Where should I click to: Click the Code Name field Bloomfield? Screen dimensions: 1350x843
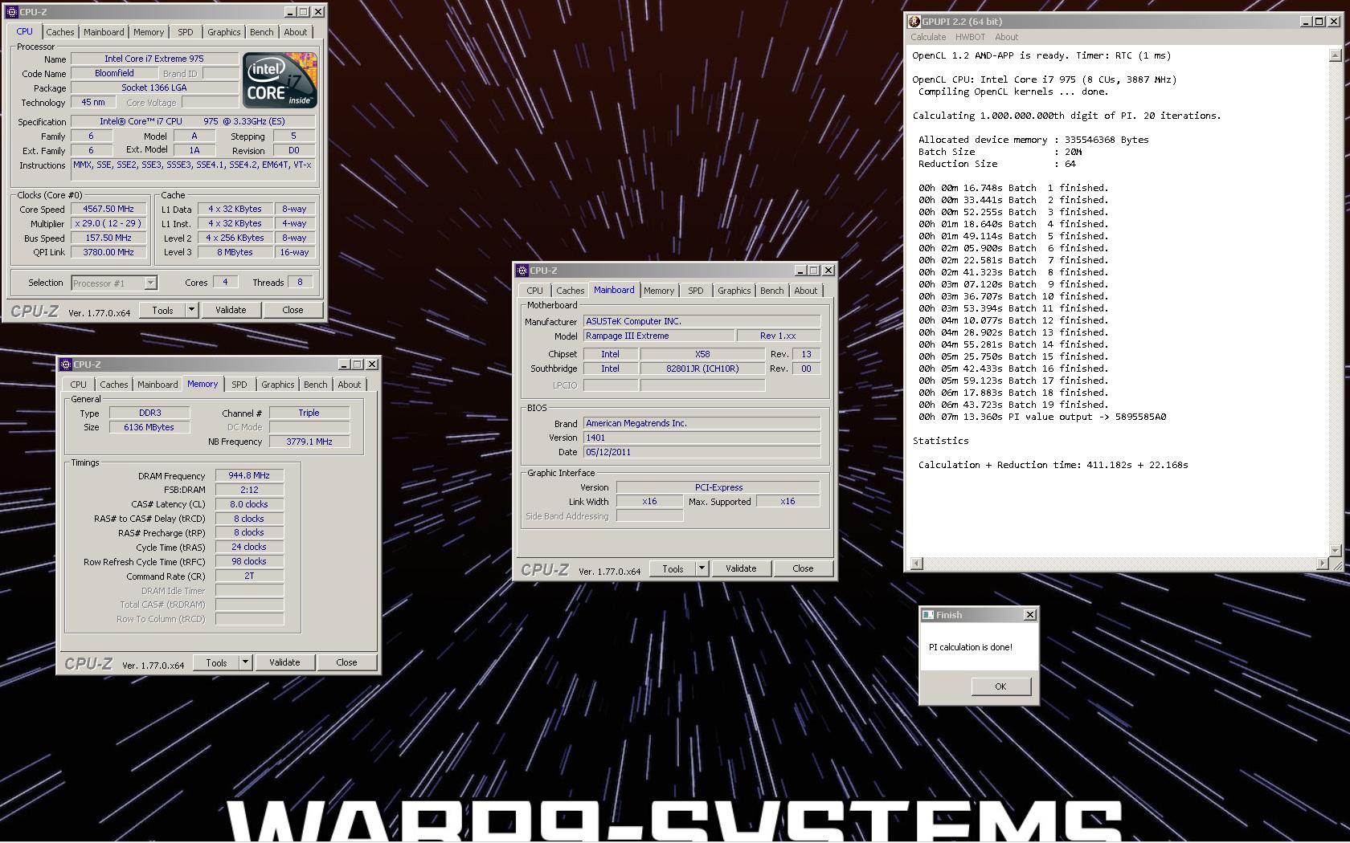tap(114, 73)
